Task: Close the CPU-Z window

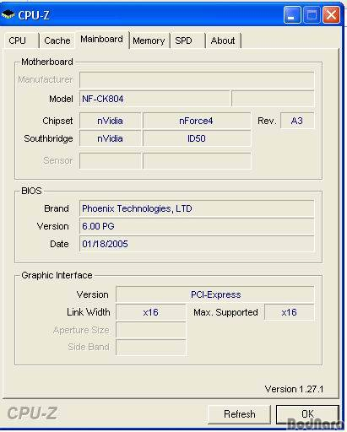Action: point(331,14)
